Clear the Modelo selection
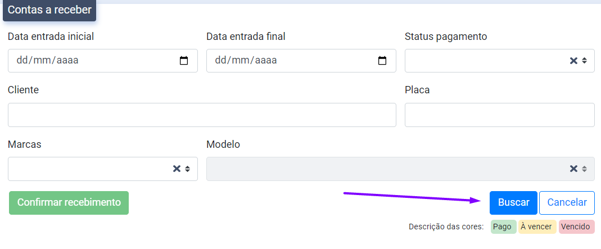The image size is (601, 249). click(573, 169)
